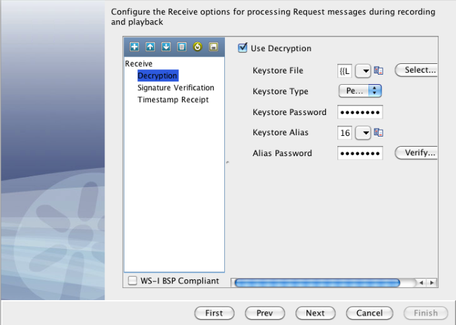Click the yellow circular reset icon
456x325 pixels.
point(197,47)
